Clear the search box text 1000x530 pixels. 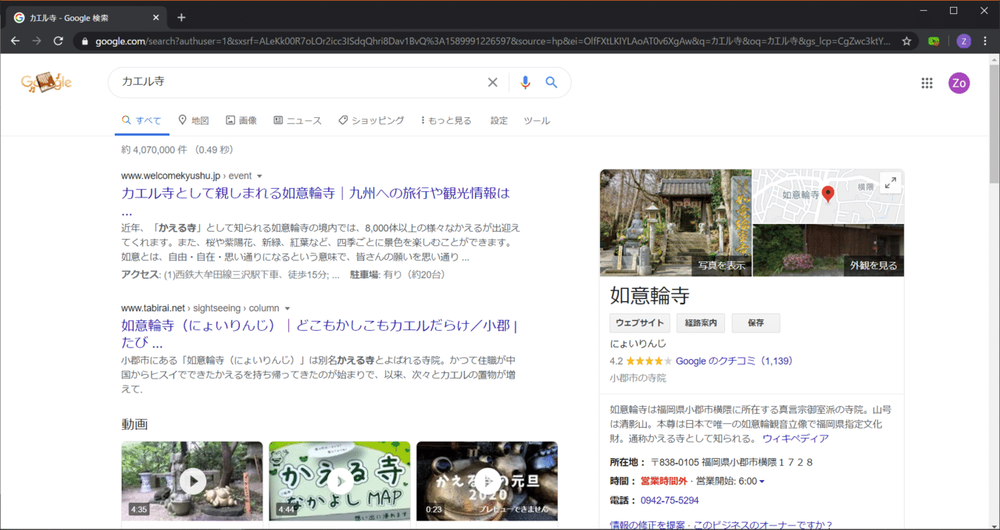[x=492, y=82]
